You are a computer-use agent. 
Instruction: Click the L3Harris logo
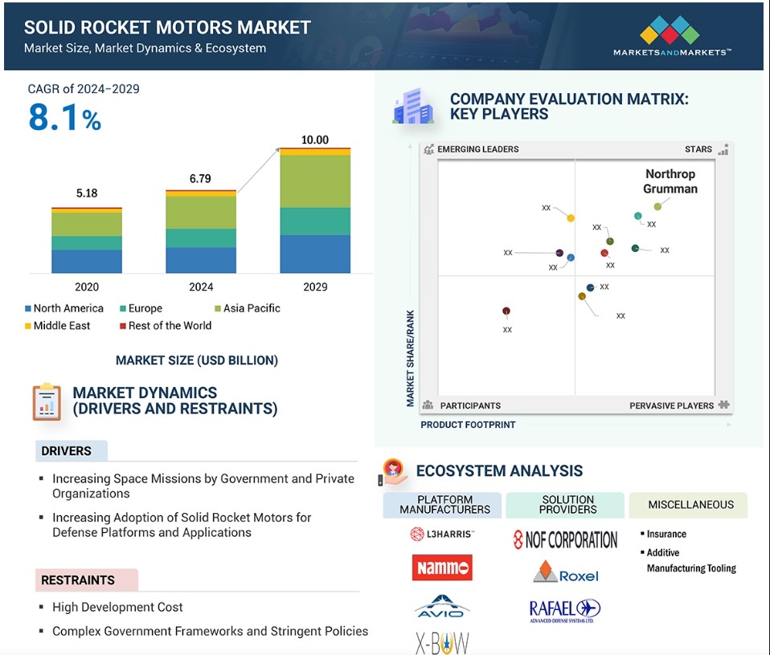(x=442, y=534)
